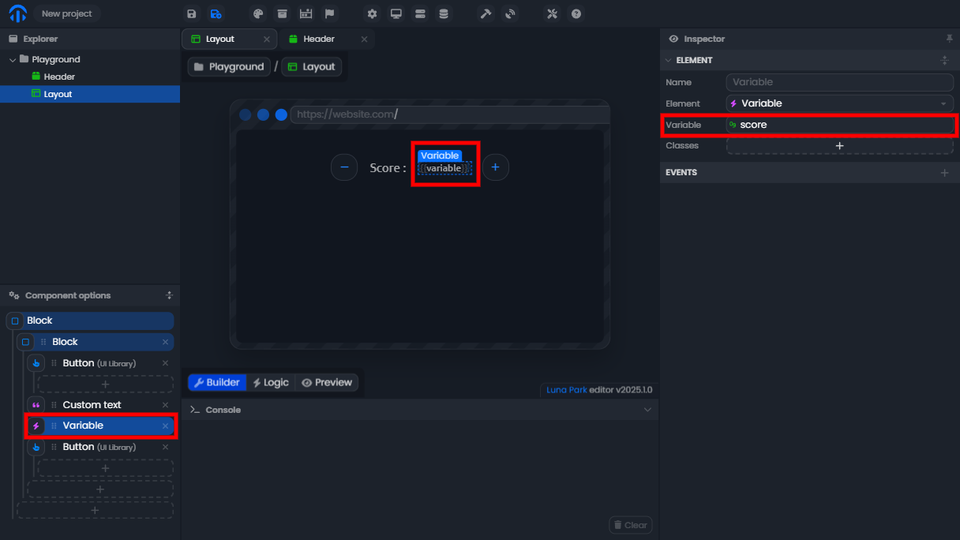Click the flag toolbar icon
The height and width of the screenshot is (540, 960).
pyautogui.click(x=329, y=14)
